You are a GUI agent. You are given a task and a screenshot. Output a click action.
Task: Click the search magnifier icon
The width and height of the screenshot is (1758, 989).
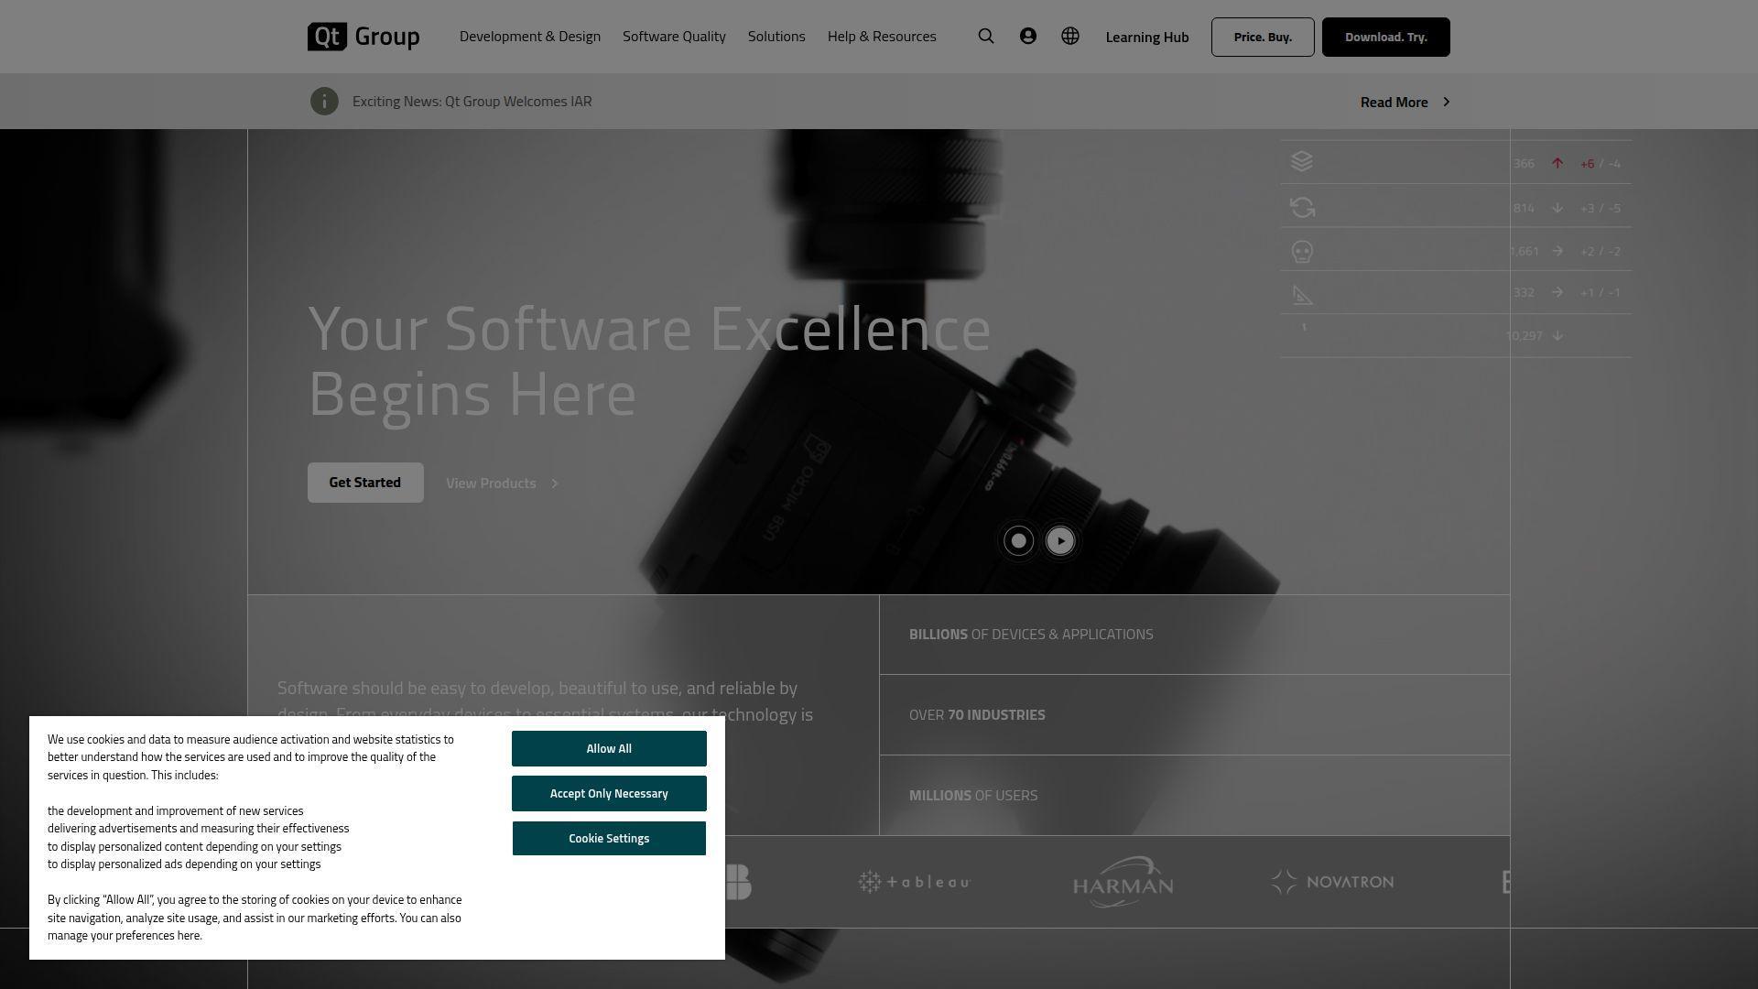(x=985, y=37)
